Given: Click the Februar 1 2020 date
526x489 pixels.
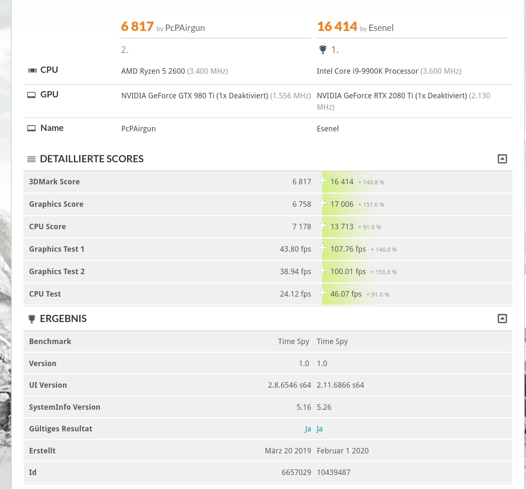Looking at the screenshot, I should pyautogui.click(x=343, y=451).
